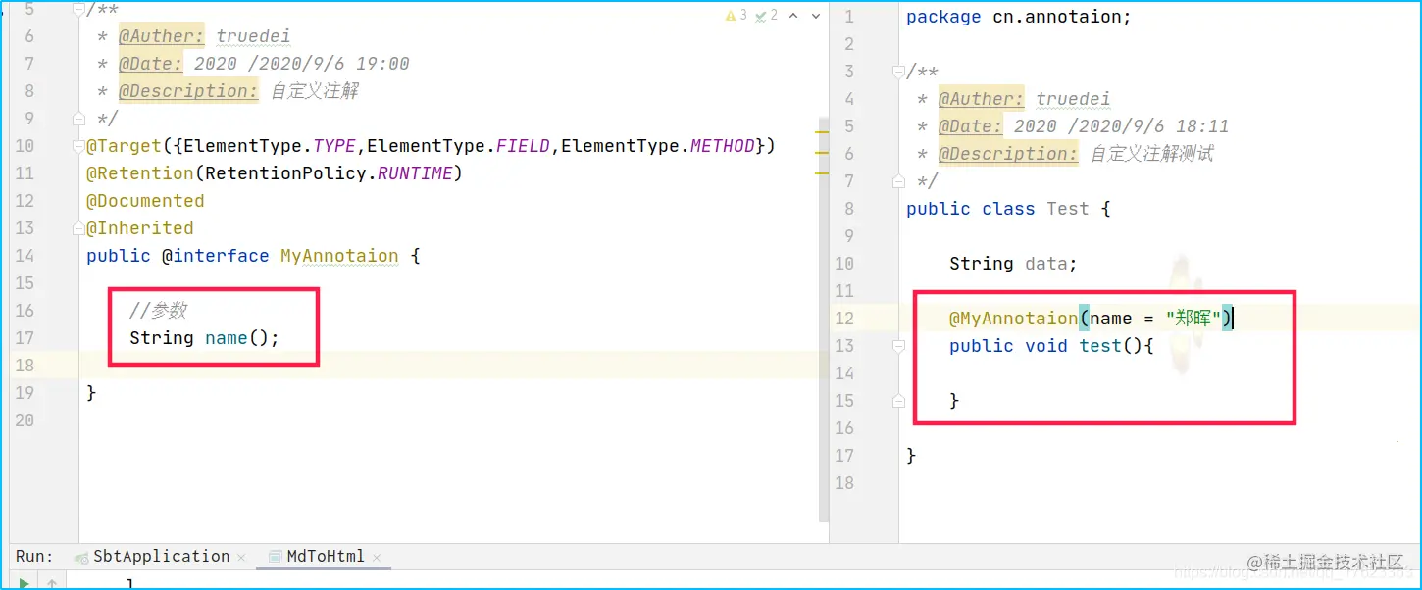Image resolution: width=1422 pixels, height=590 pixels.
Task: Click line number 18 in left gutter
Action: click(x=25, y=366)
